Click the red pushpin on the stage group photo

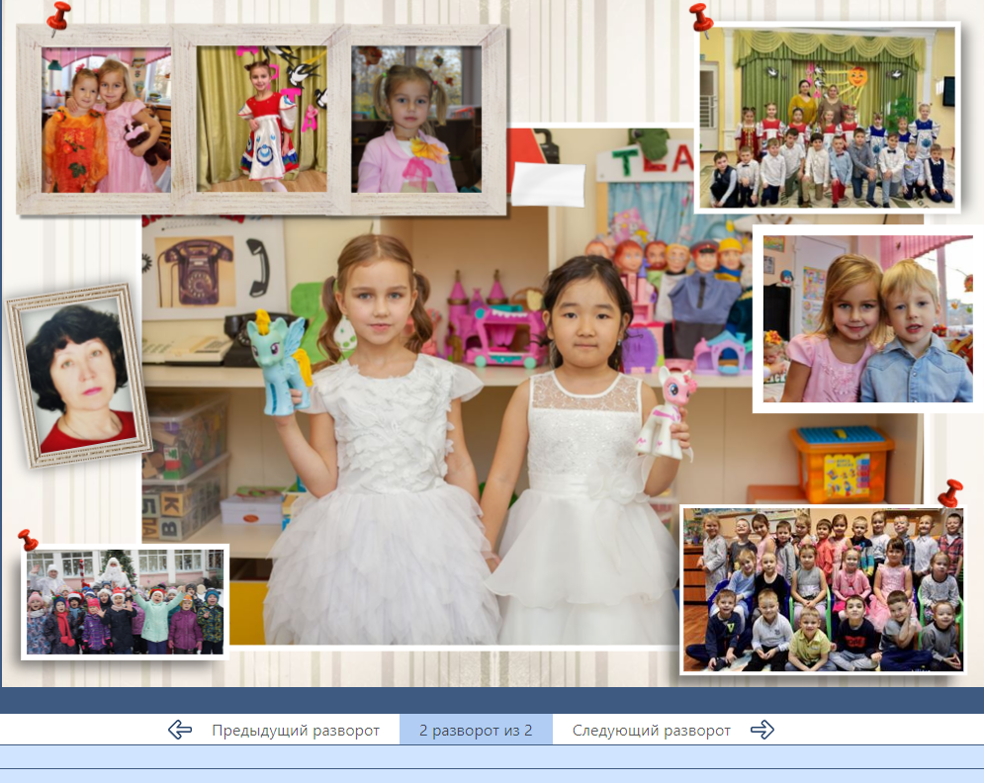pyautogui.click(x=701, y=17)
